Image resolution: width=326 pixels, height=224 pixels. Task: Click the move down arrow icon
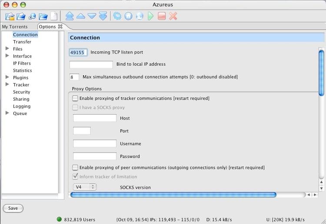click(x=92, y=16)
